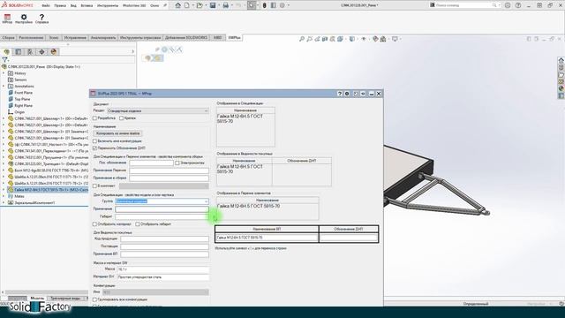The width and height of the screenshot is (565, 318).
Task: Click Zoom to Fit magnifier in view toolbar
Action: 302,39
